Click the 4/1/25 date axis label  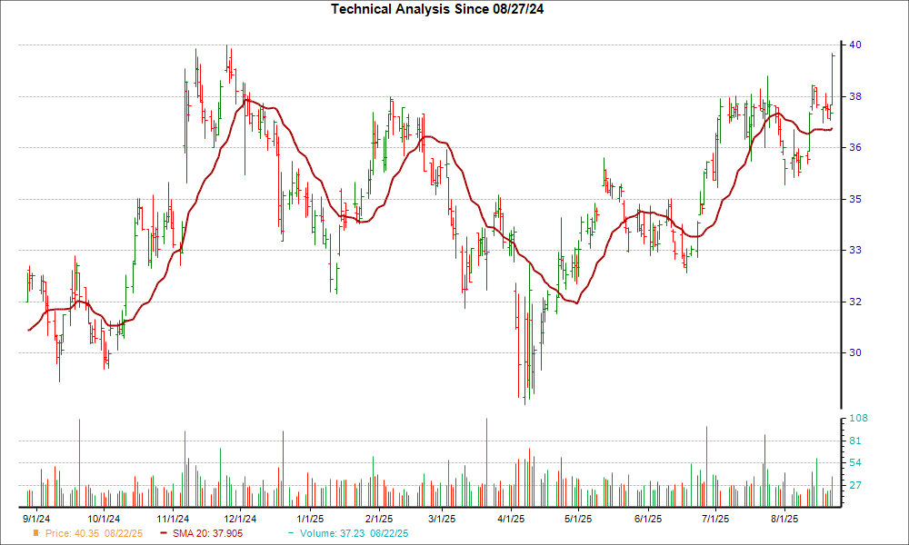[511, 519]
